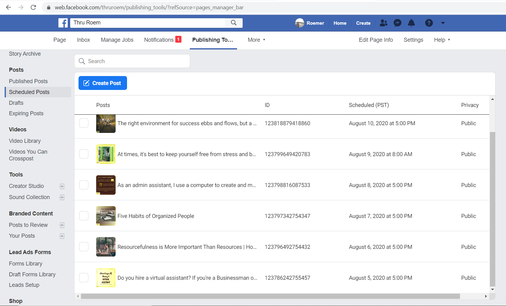The height and width of the screenshot is (306, 506).
Task: Open the Edit Page Info link
Action: point(376,40)
